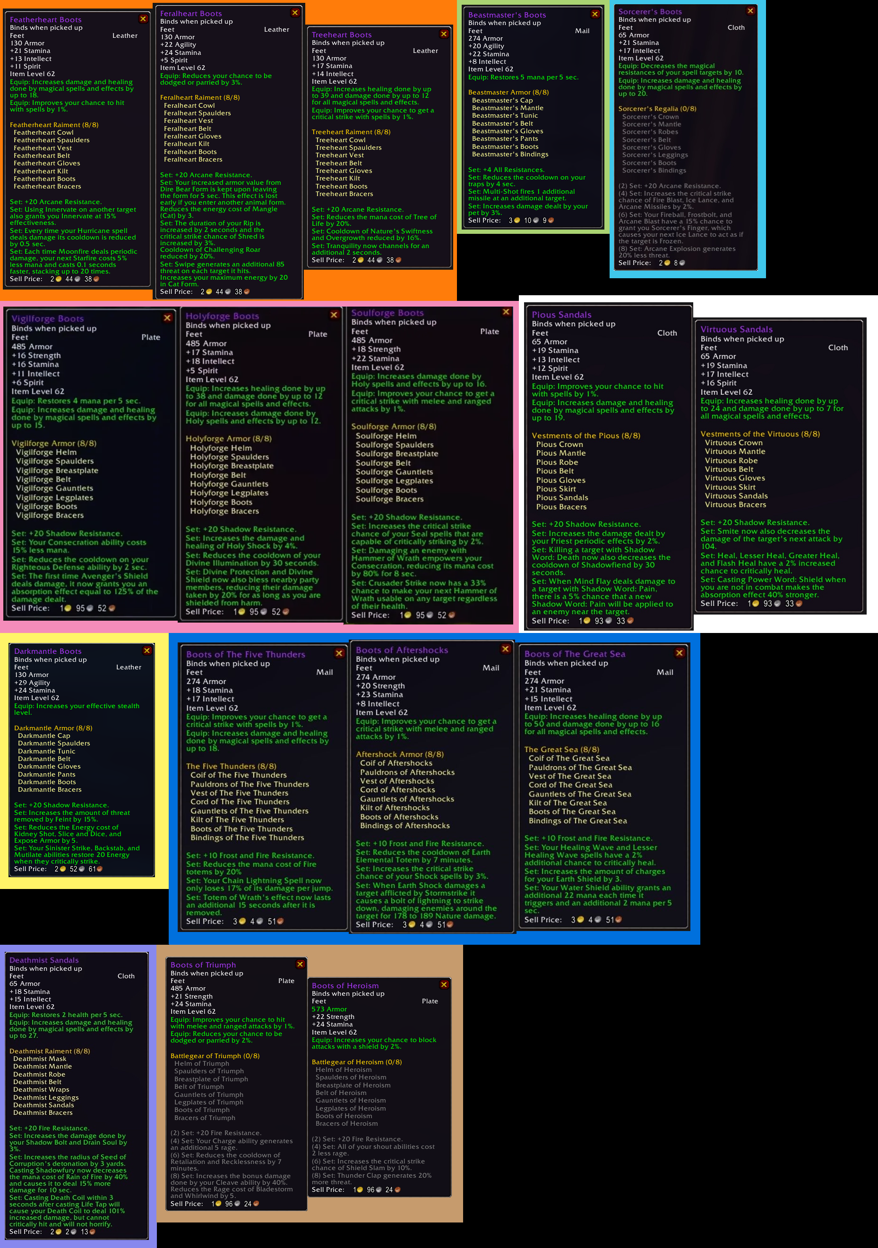Select Darkmantle Pants set piece
The width and height of the screenshot is (878, 1248).
tap(47, 775)
